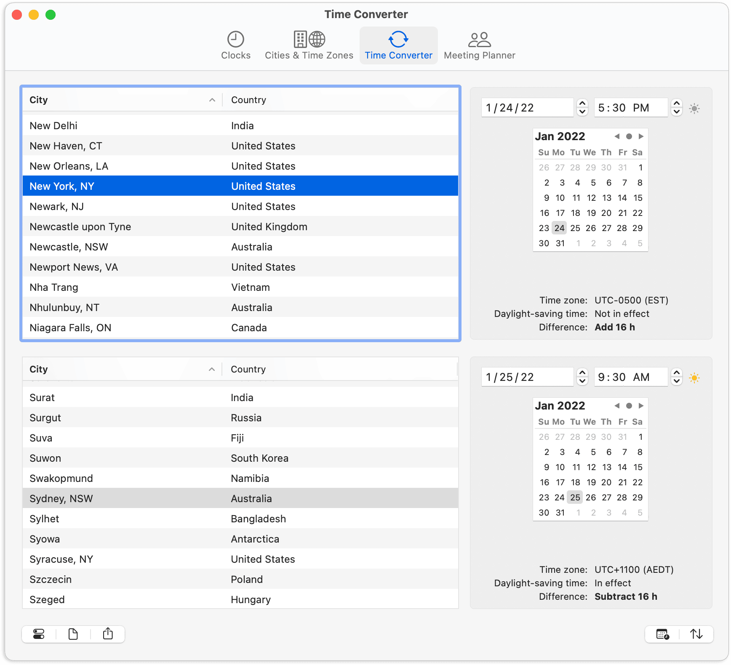
Task: Click the settings toggle icon at bottom left
Action: (39, 634)
